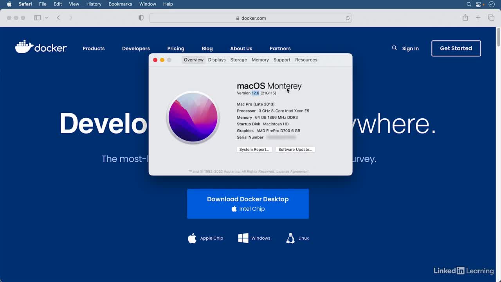Show Safari tab overview
This screenshot has width=501, height=282.
[491, 18]
